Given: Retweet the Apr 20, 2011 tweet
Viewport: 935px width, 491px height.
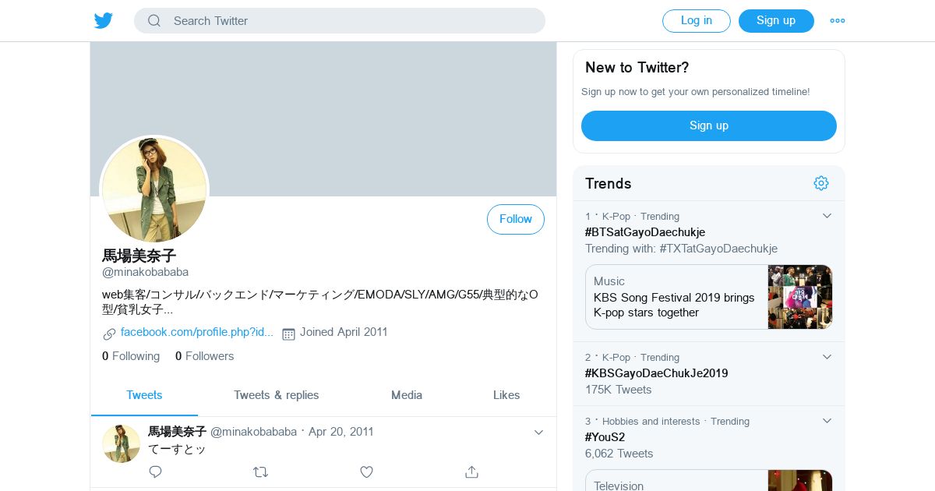Looking at the screenshot, I should pos(261,472).
